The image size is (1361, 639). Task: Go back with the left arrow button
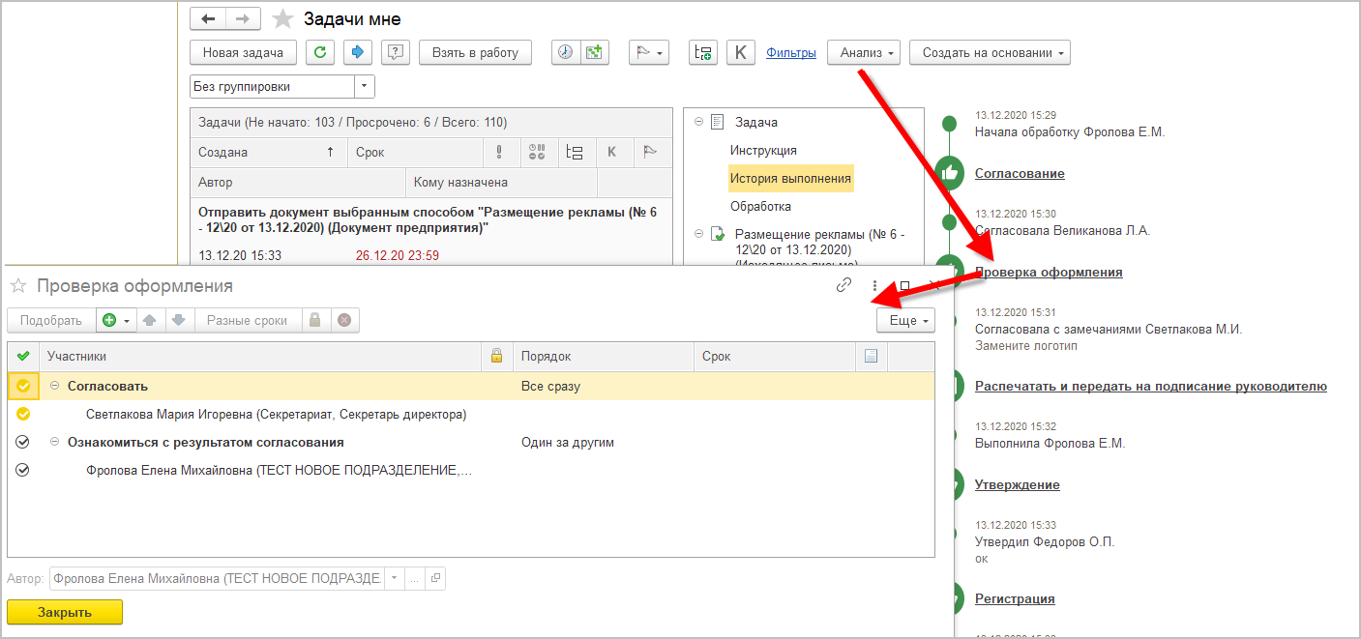[208, 19]
